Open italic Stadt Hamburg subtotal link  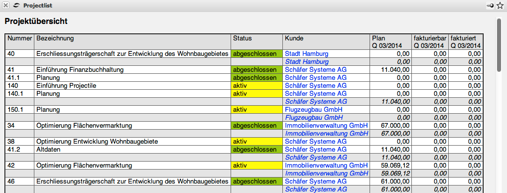tap(306, 61)
